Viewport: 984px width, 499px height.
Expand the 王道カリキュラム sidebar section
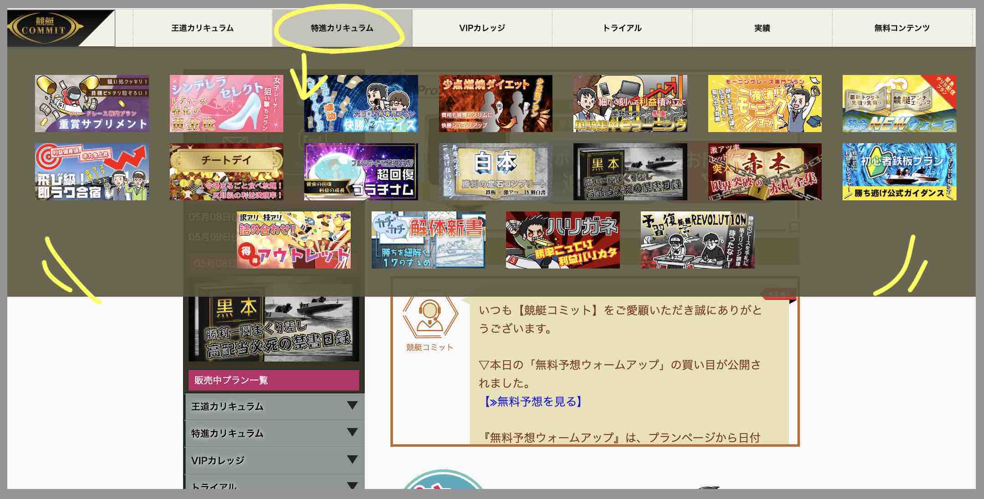(273, 407)
